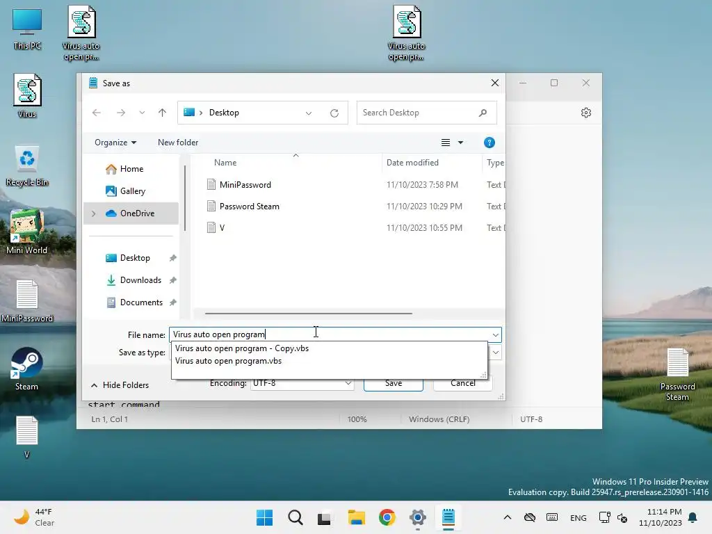This screenshot has height=534, width=712.
Task: Select OneDrive in navigation pane
Action: coord(131,213)
